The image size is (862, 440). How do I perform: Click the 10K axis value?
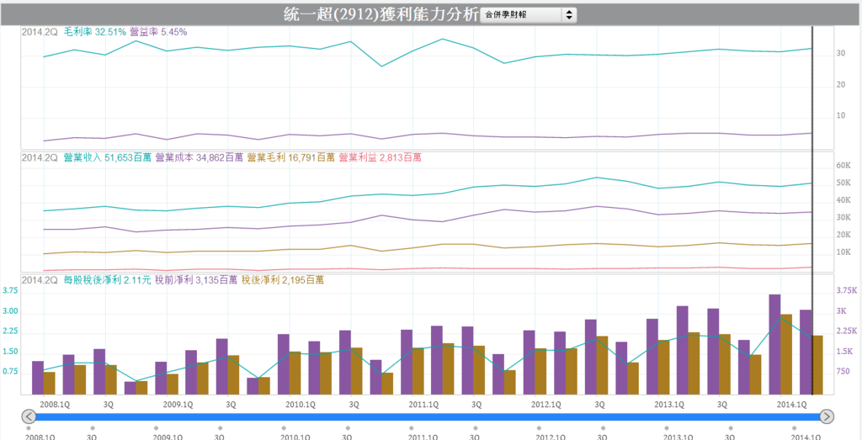click(843, 252)
